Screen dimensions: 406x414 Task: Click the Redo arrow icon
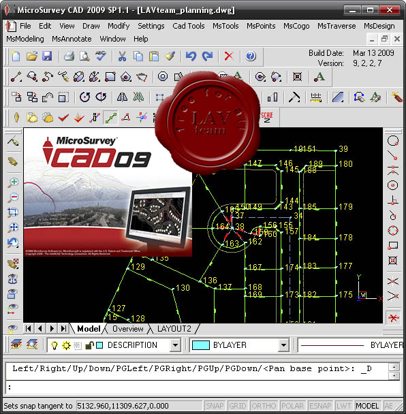[x=207, y=57]
